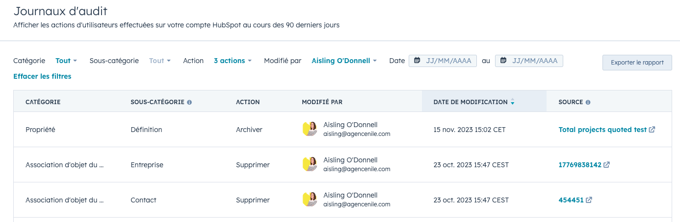Click avatar in the Entreprise row

[310, 164]
